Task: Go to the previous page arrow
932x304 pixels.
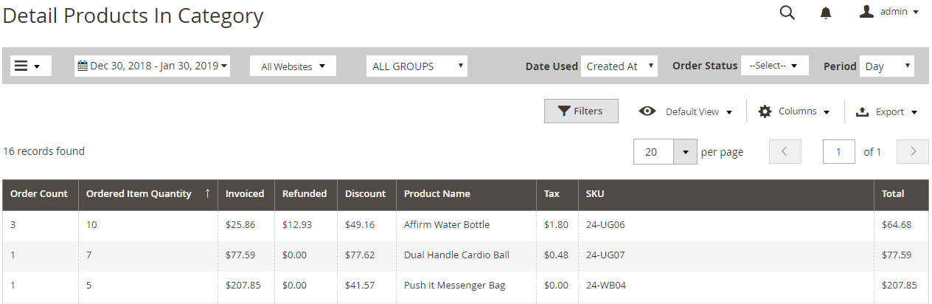Action: pyautogui.click(x=785, y=151)
